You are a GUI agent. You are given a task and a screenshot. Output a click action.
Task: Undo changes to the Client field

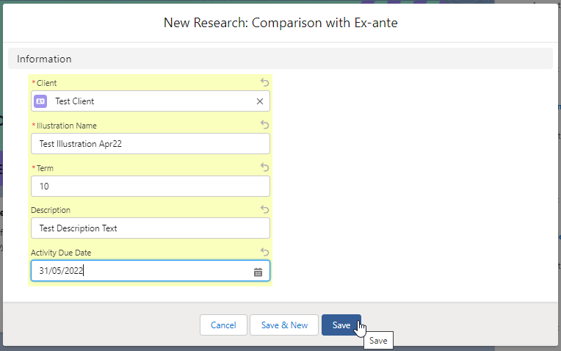tap(264, 83)
